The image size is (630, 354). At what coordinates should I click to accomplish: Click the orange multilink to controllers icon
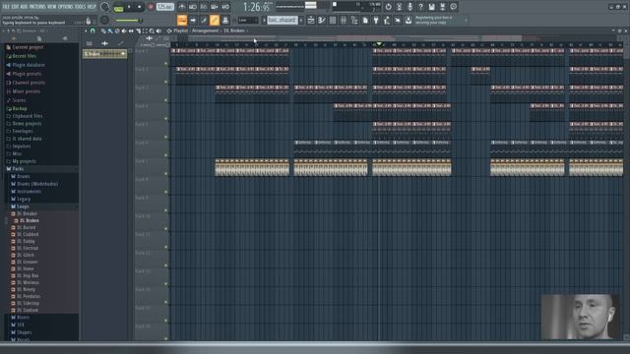tap(215, 20)
